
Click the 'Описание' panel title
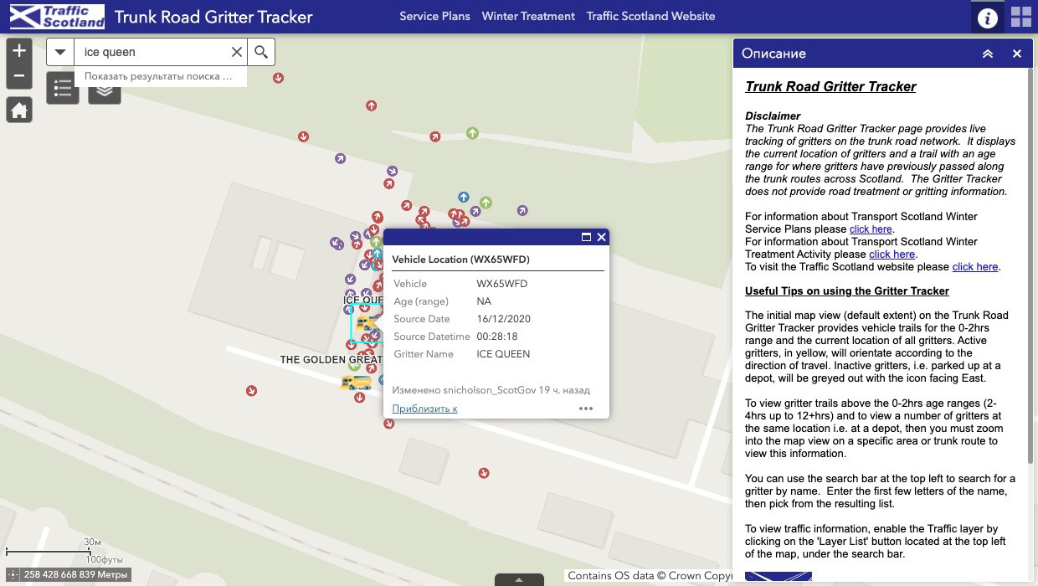tap(774, 54)
